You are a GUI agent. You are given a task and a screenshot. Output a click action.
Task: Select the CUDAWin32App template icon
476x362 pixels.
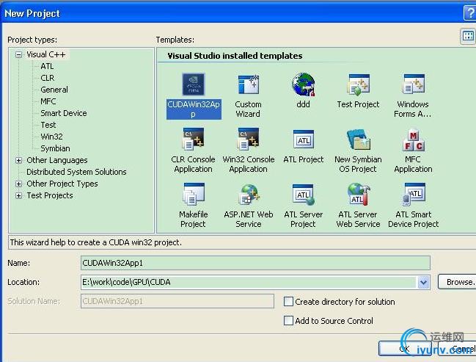click(194, 84)
